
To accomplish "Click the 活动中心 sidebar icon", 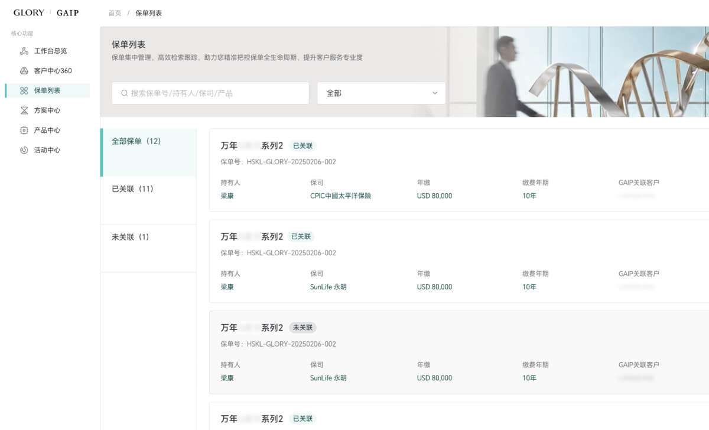I will tap(24, 150).
